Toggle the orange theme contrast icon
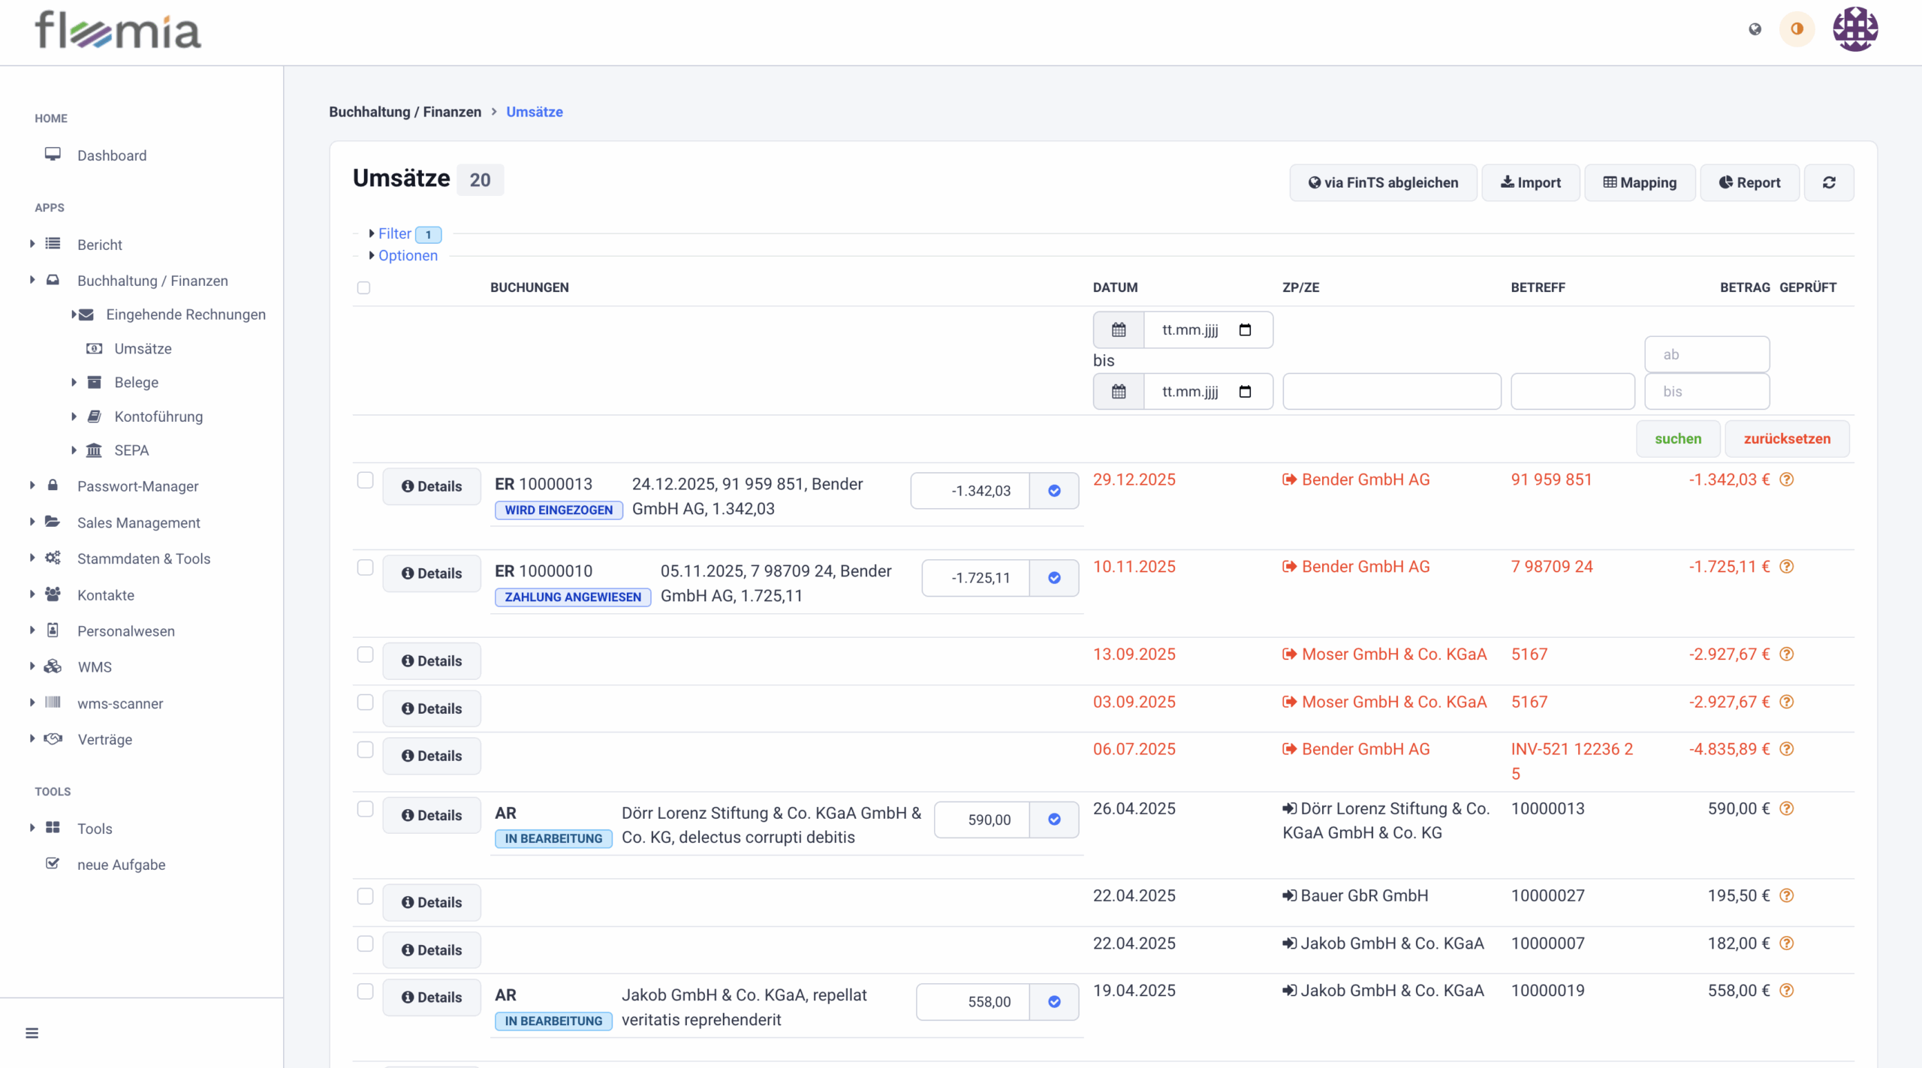The image size is (1922, 1068). (x=1797, y=29)
